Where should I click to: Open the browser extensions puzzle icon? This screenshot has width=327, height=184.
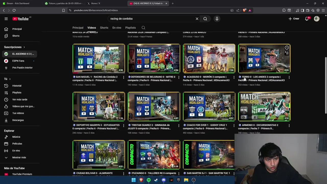click(x=284, y=10)
